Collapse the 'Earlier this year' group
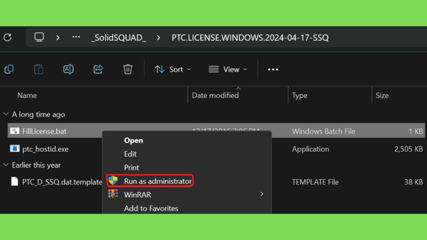 [x=6, y=165]
